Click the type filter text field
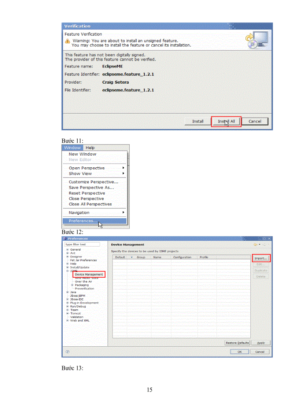Image resolution: width=299 pixels, height=412 pixels. (82, 244)
